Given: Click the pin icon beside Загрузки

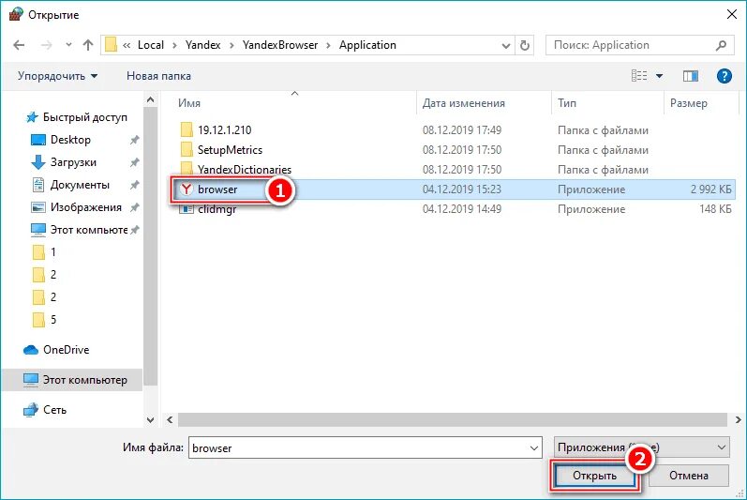Looking at the screenshot, I should (x=135, y=162).
